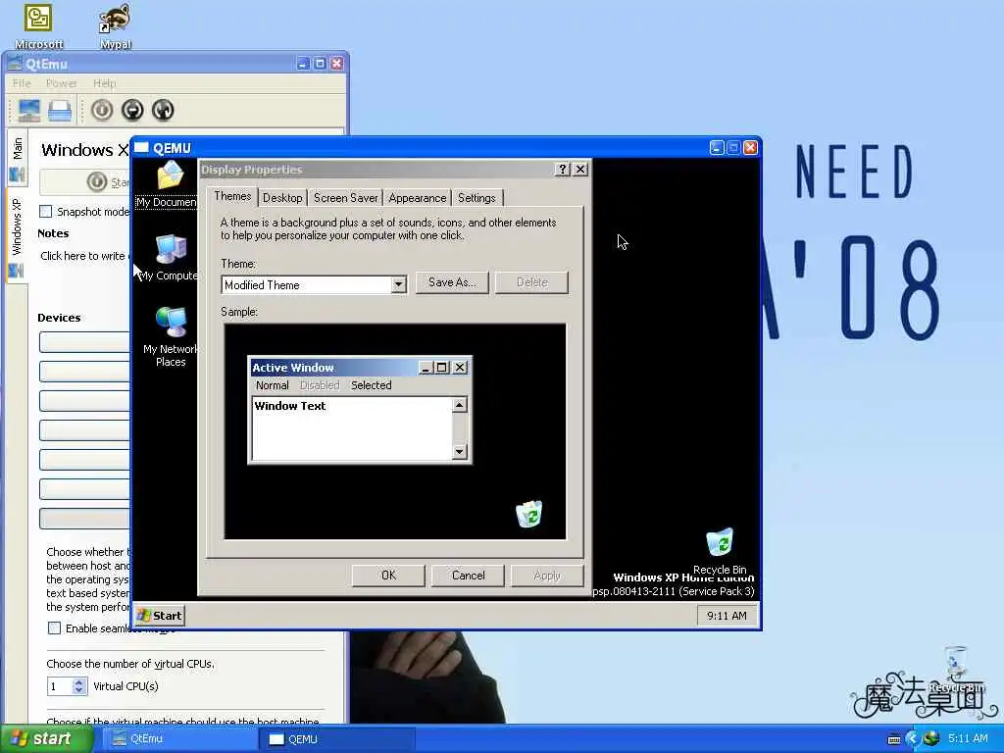
Task: Click the QtEmu window title bar icon
Action: coord(15,64)
